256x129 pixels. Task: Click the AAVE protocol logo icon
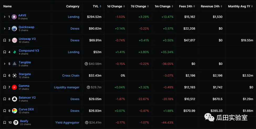click(14, 17)
